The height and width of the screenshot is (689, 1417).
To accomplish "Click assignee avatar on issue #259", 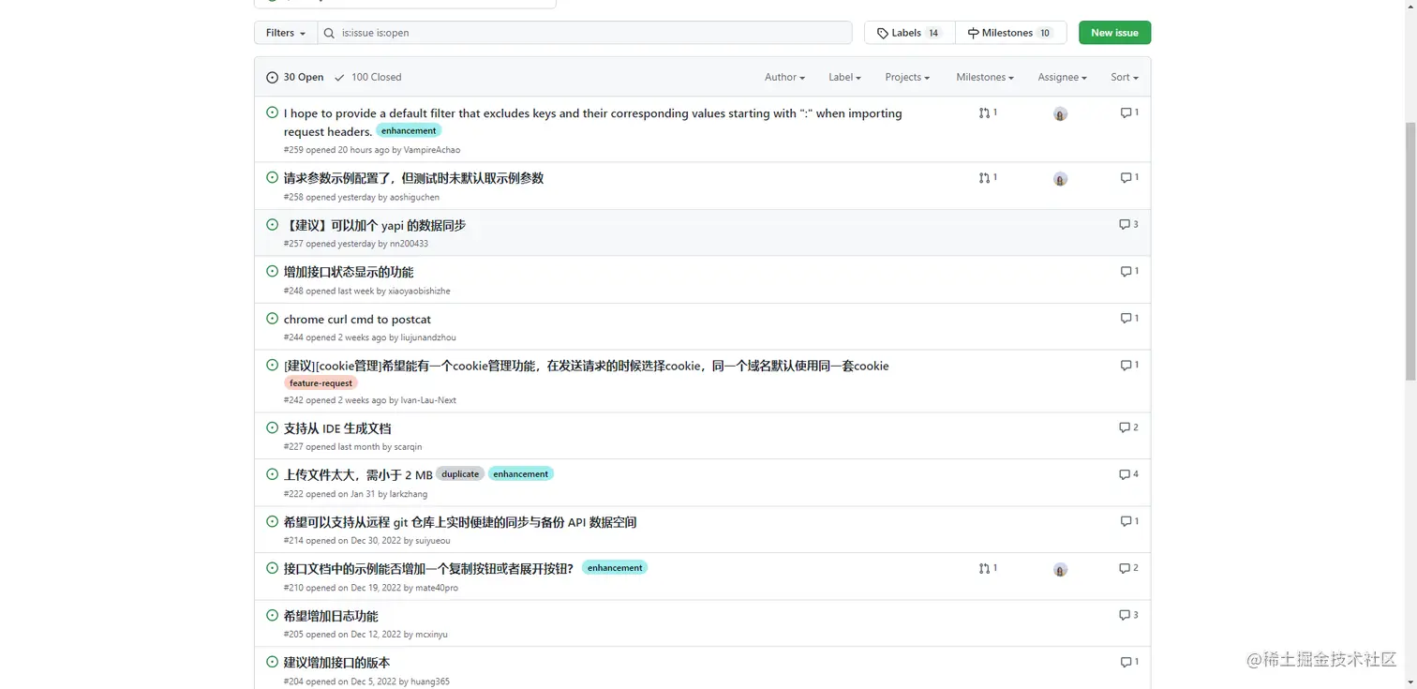I will [x=1060, y=113].
